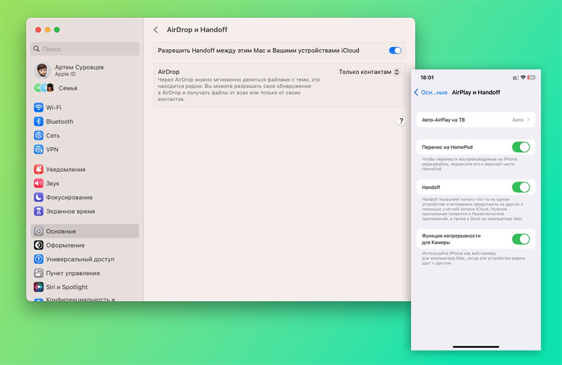
Task: Click the speaker icon for Звук
Action: pyautogui.click(x=38, y=183)
